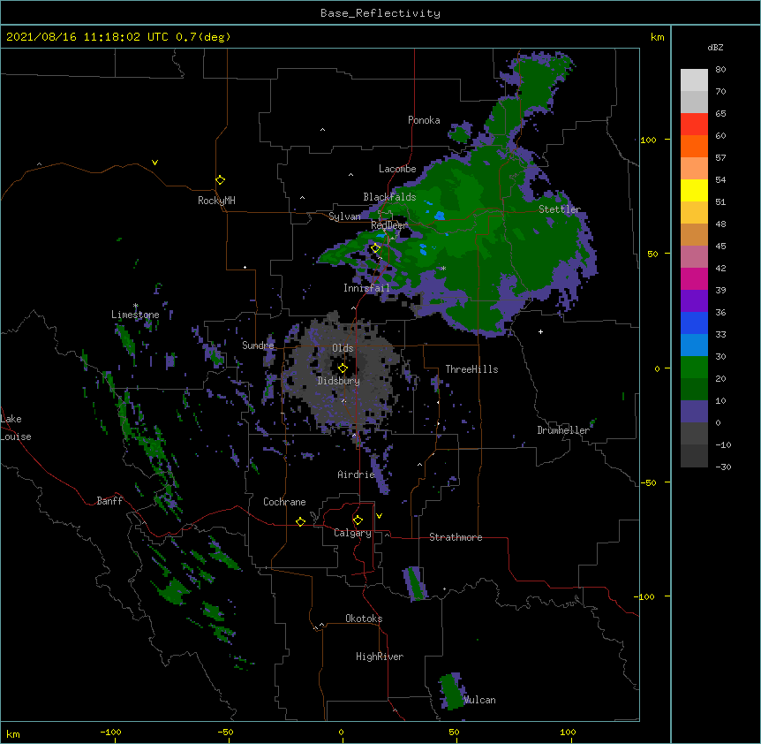The height and width of the screenshot is (744, 761).
Task: Click the green radar echo patch beside Vulcan
Action: 453,692
